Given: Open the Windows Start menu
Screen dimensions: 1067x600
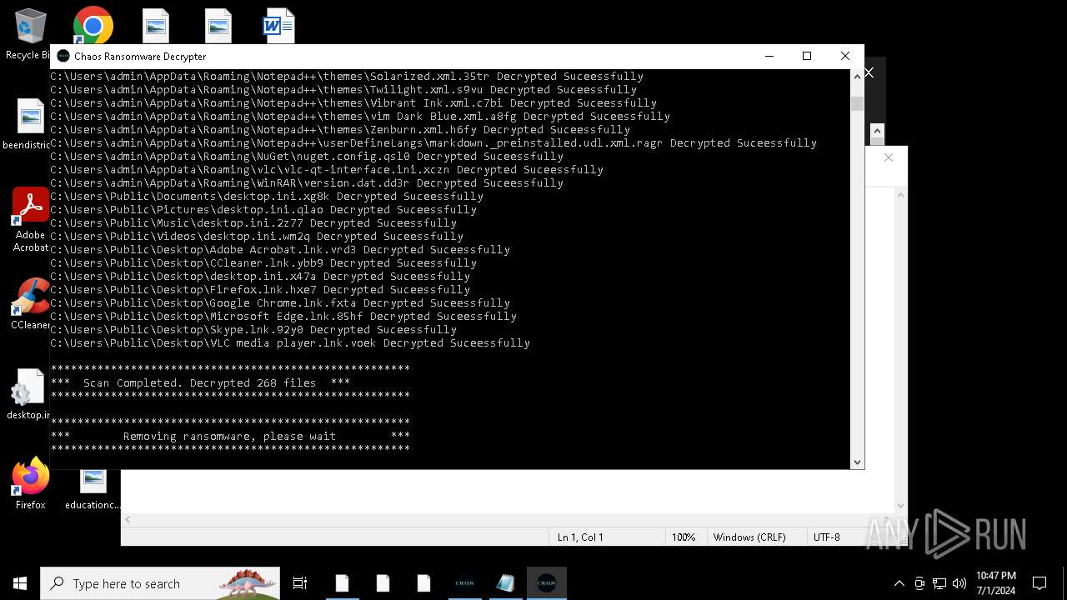Looking at the screenshot, I should click(x=20, y=583).
